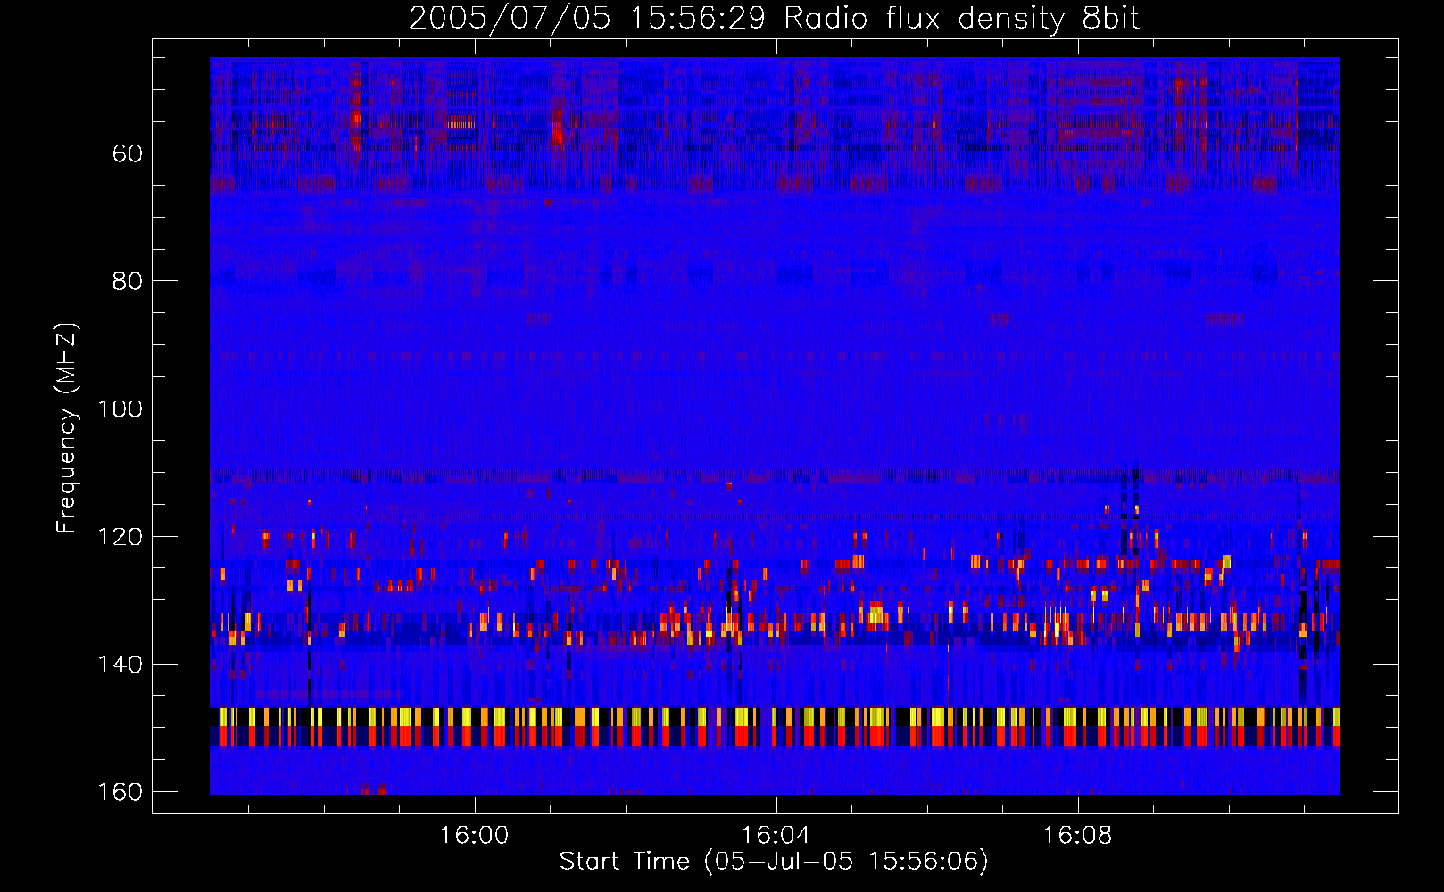The width and height of the screenshot is (1444, 892).
Task: Click the 140 frequency tick label
Action: (120, 665)
